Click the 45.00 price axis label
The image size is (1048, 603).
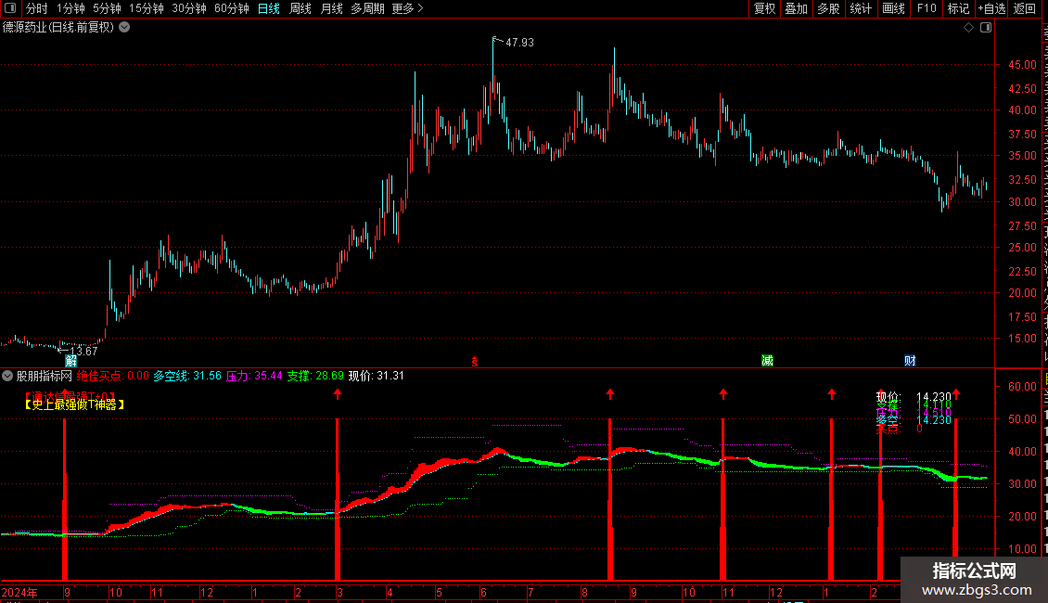(x=1022, y=65)
